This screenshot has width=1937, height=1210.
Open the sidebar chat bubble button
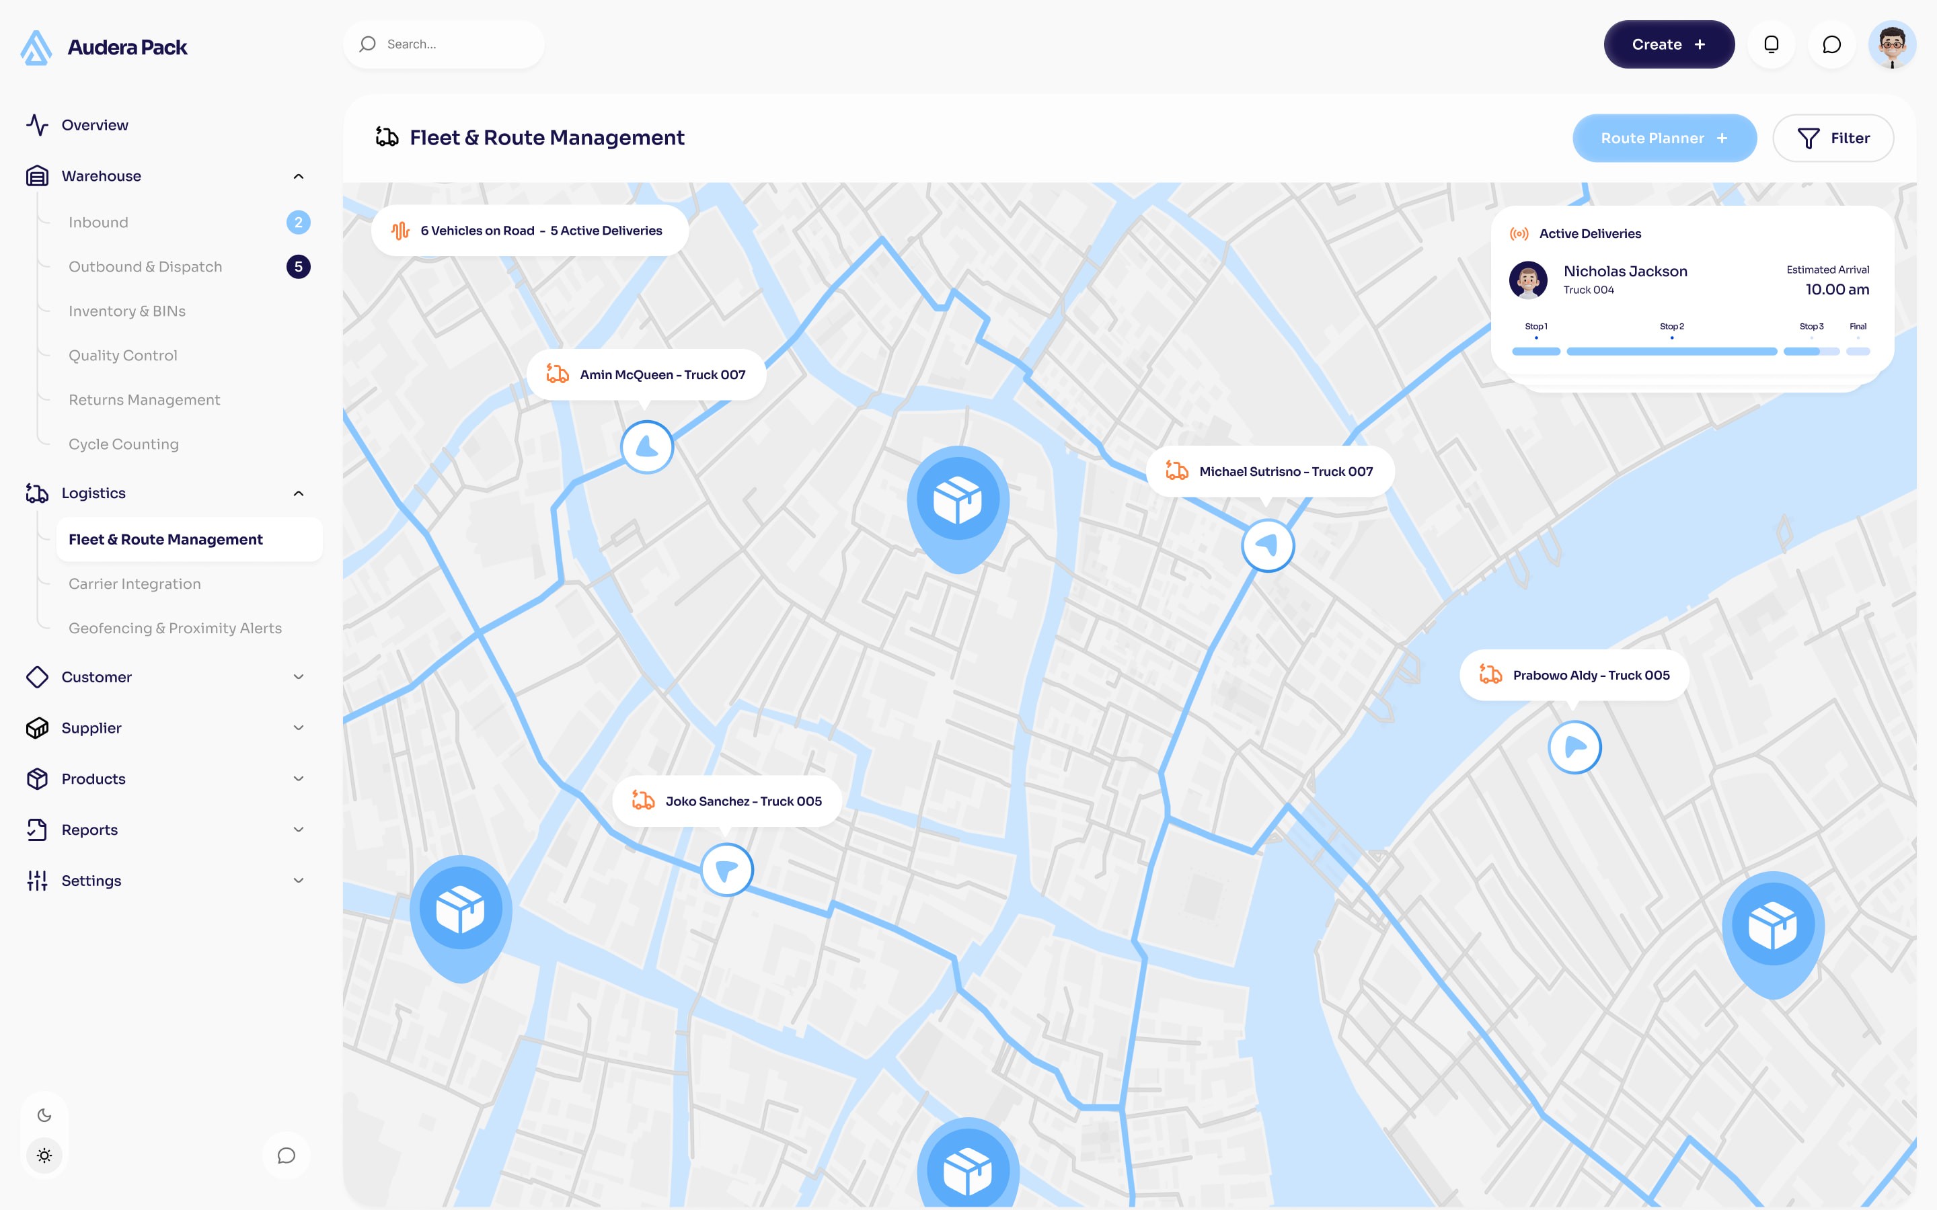click(287, 1155)
